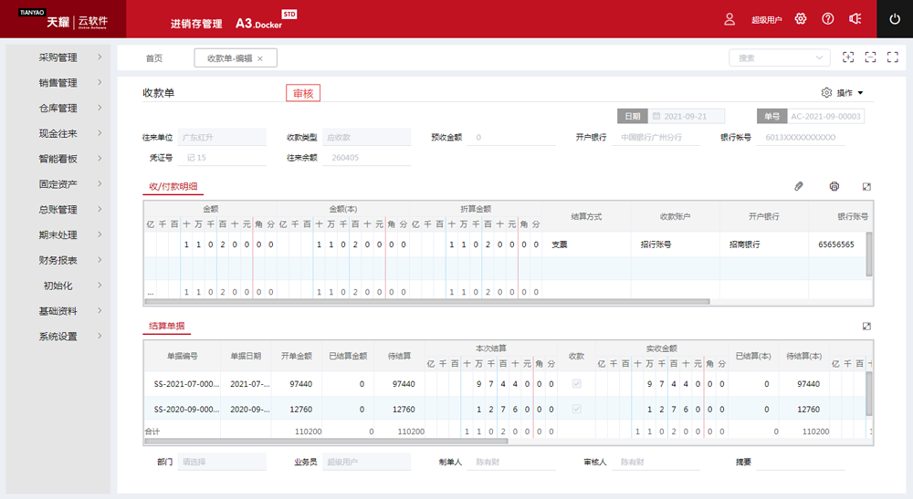The width and height of the screenshot is (913, 499).
Task: Open settings gear in top header
Action: pyautogui.click(x=801, y=18)
